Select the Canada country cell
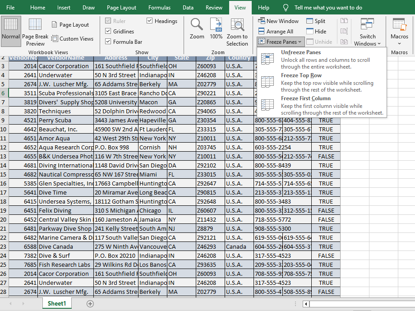 pyautogui.click(x=239, y=246)
